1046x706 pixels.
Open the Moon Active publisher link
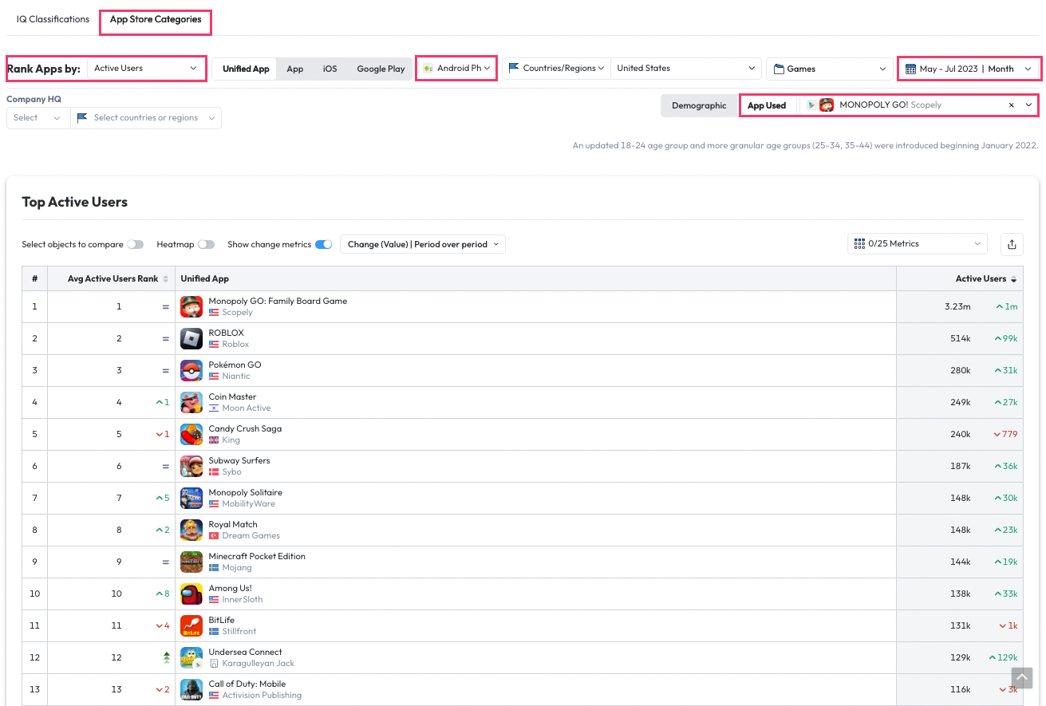[x=247, y=408]
